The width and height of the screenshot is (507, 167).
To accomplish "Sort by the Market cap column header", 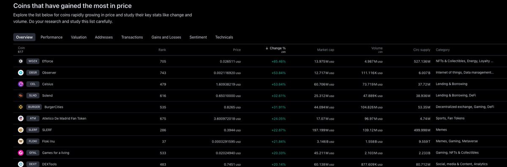I will 326,49.
